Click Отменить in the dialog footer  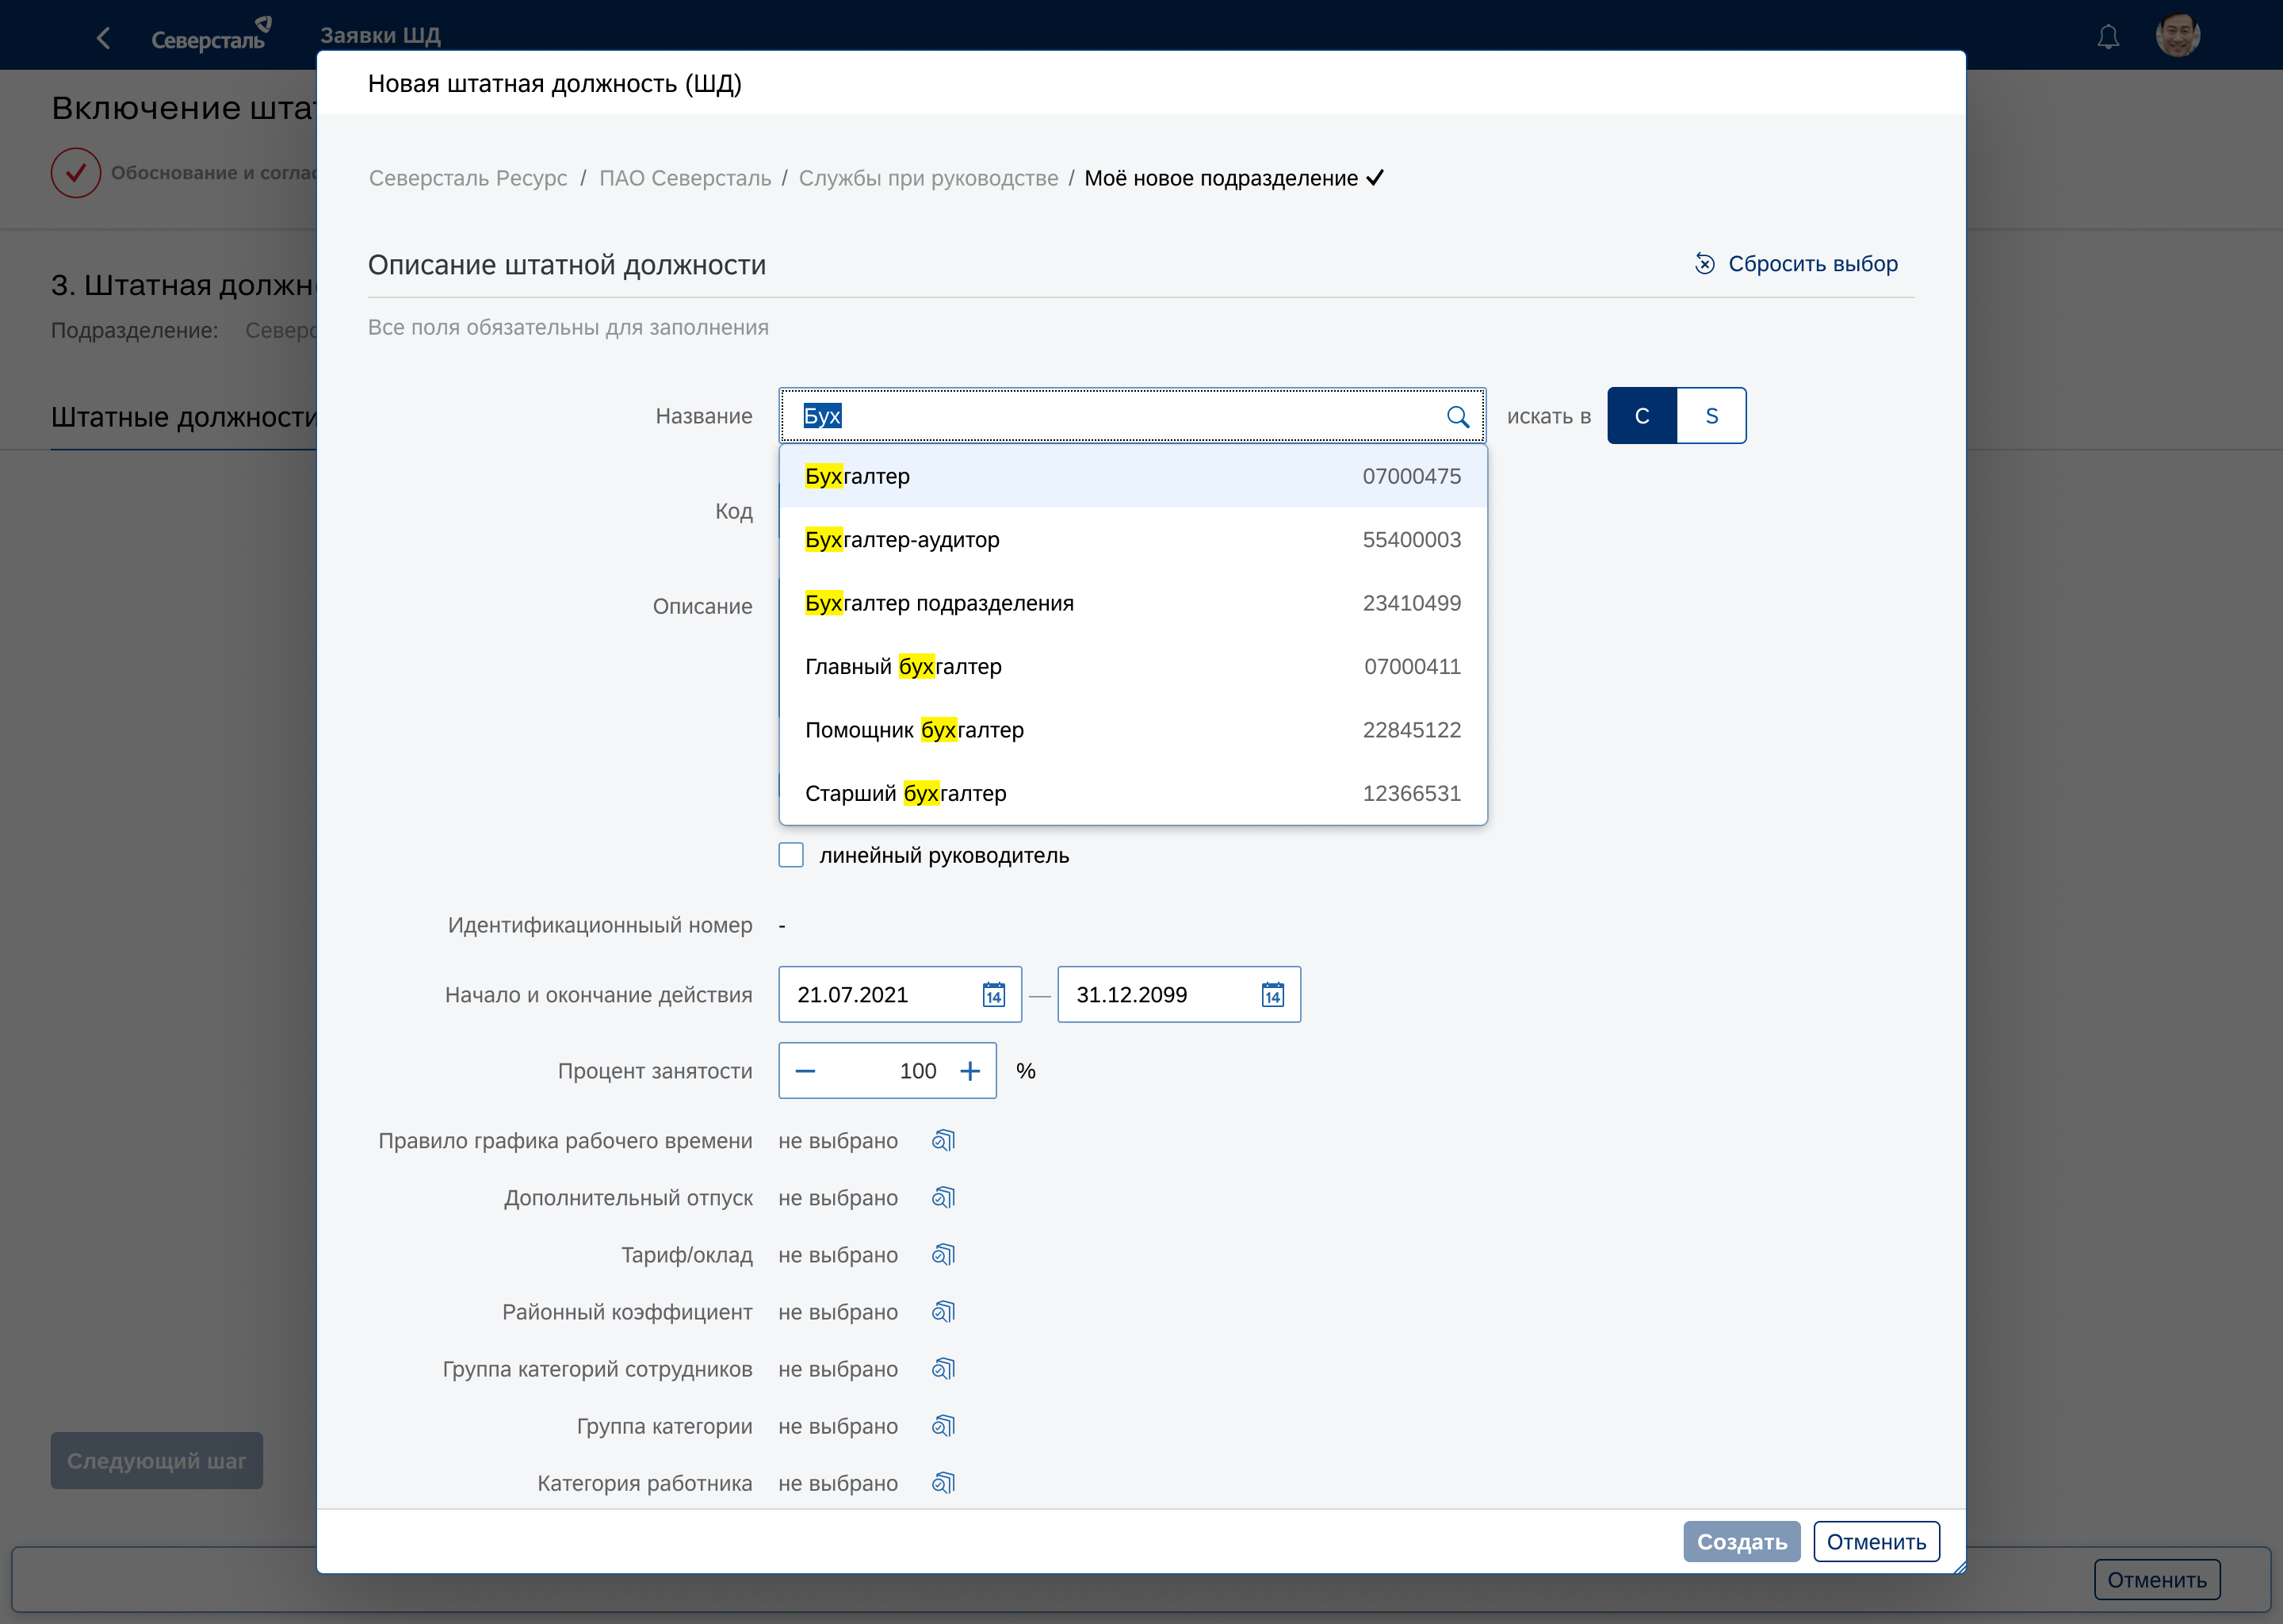(1877, 1542)
